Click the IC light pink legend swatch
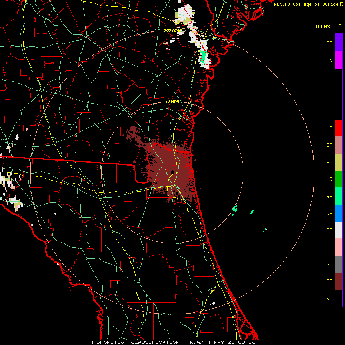The image size is (345, 345). [338, 247]
